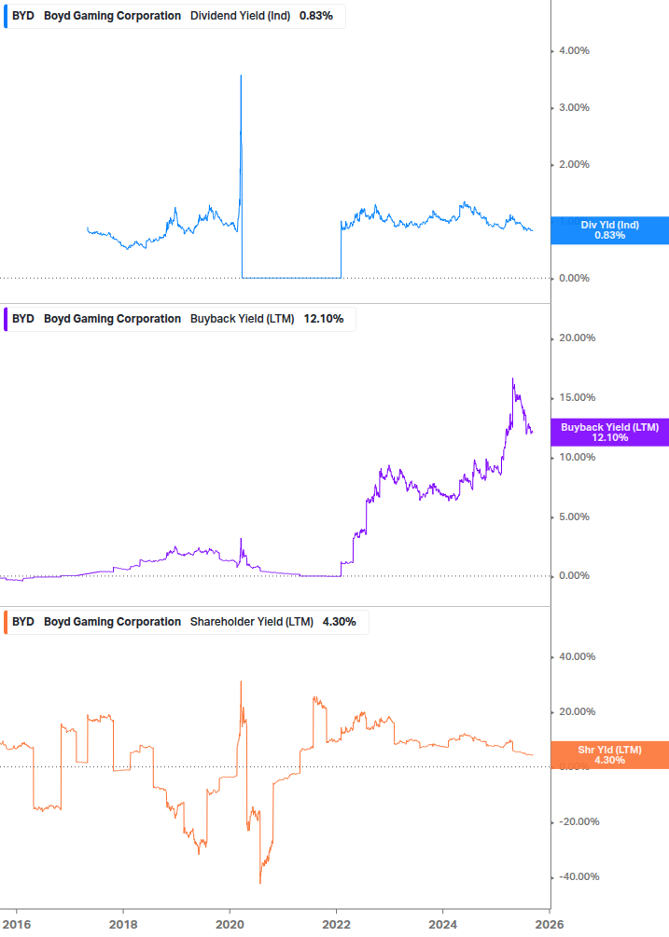Image resolution: width=669 pixels, height=937 pixels.
Task: Click the -40.00% tick on shareholder yield axis
Action: click(x=578, y=876)
